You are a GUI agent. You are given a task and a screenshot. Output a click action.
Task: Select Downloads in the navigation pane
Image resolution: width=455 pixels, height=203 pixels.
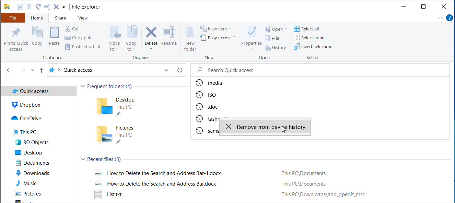36,173
